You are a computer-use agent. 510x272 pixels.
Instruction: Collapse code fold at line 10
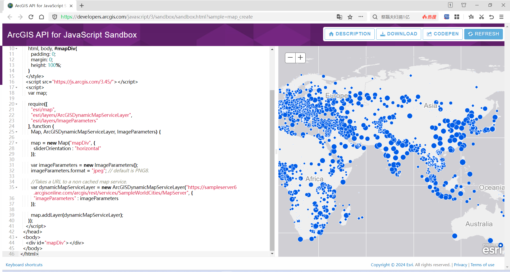pyautogui.click(x=16, y=49)
